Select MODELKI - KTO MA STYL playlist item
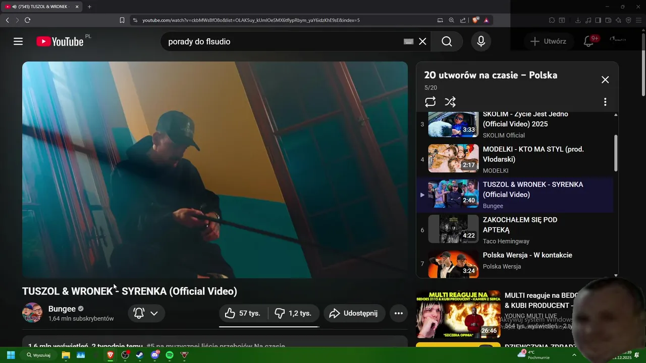646x363 pixels. [515, 159]
